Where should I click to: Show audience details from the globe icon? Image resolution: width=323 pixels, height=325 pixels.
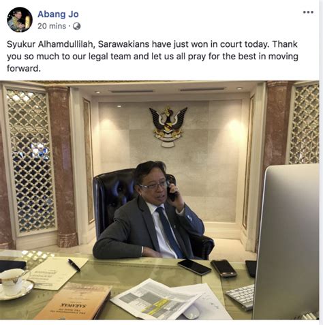[x=76, y=27]
